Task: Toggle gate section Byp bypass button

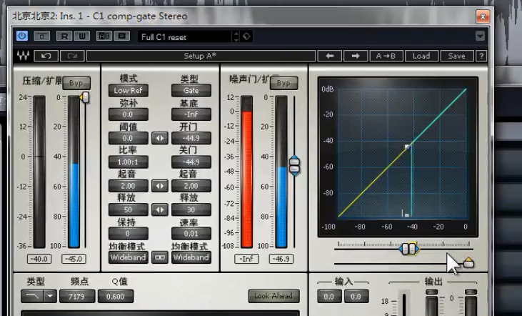Action: pyautogui.click(x=283, y=83)
